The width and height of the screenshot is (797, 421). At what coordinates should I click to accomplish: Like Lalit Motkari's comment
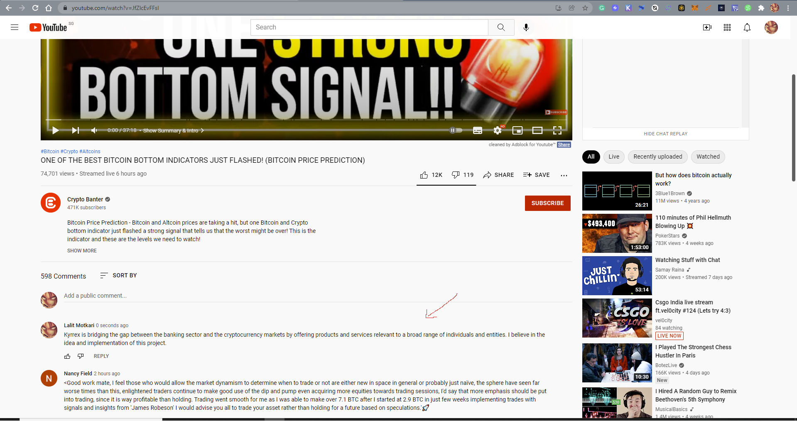67,356
